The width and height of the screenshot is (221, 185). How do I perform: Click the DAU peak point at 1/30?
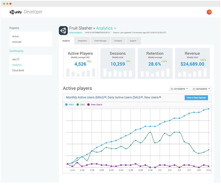coord(150,132)
